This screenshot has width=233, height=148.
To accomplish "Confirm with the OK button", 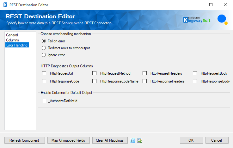I will pyautogui.click(x=191, y=140).
